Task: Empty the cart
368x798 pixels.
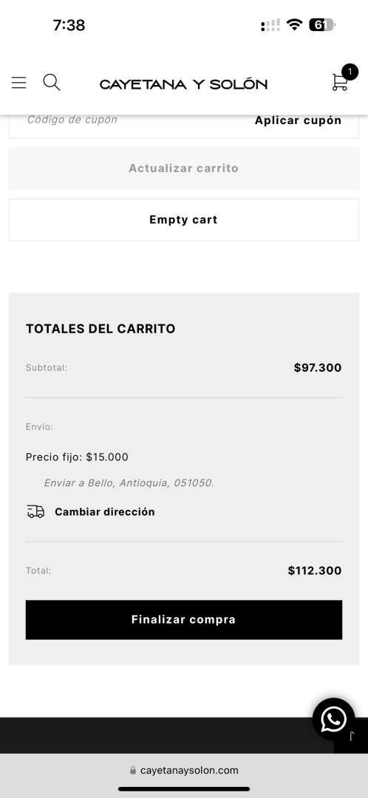Action: 184,220
